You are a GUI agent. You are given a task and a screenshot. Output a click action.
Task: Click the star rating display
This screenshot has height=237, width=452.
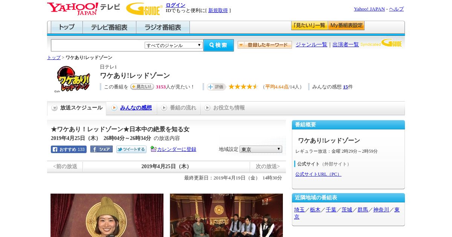pyautogui.click(x=243, y=87)
